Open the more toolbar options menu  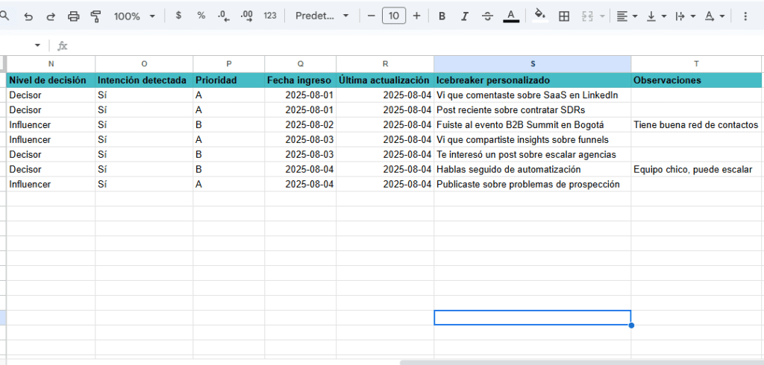pos(745,16)
